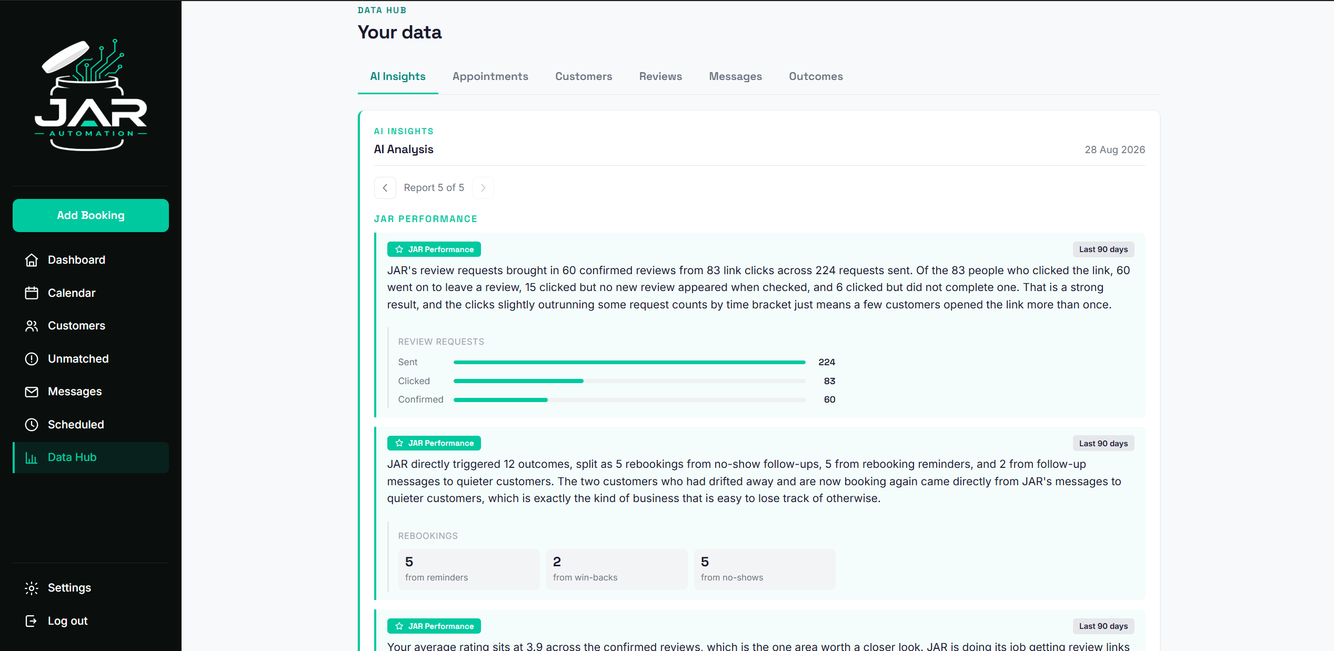Click the 'REBOOKINGS' section heading

click(428, 536)
